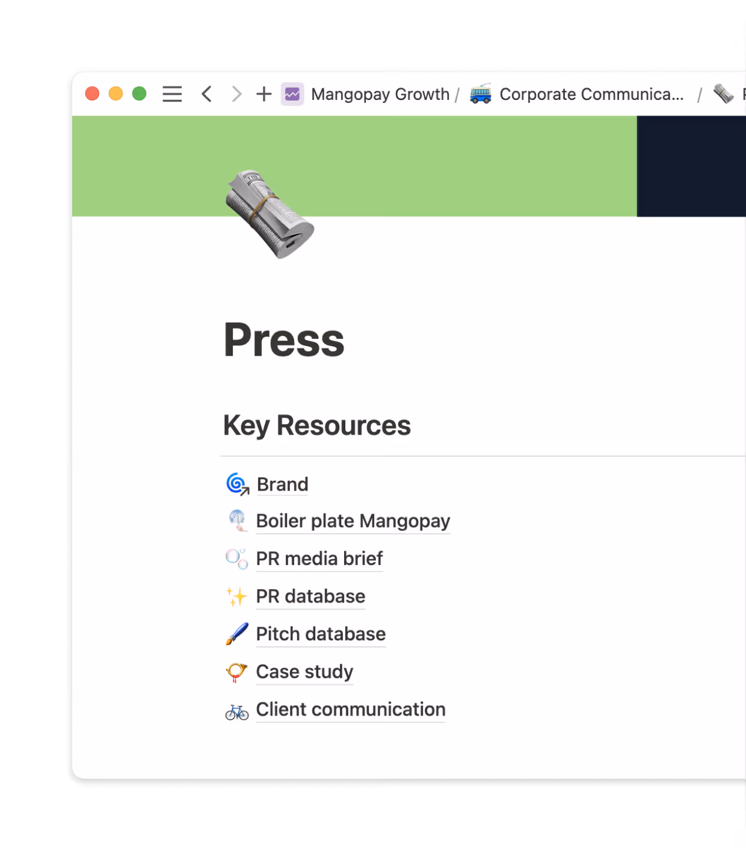
Task: Open a new tab with the plus button
Action: pos(264,94)
